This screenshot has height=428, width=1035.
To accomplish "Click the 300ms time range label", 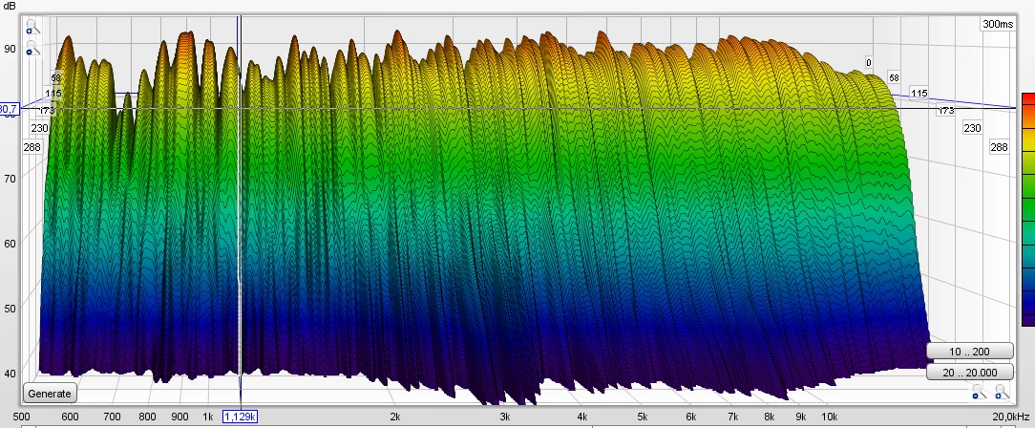I will pos(998,24).
